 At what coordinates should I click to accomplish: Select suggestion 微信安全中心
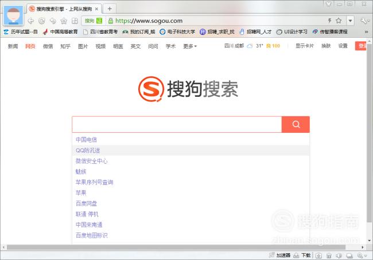191,161
